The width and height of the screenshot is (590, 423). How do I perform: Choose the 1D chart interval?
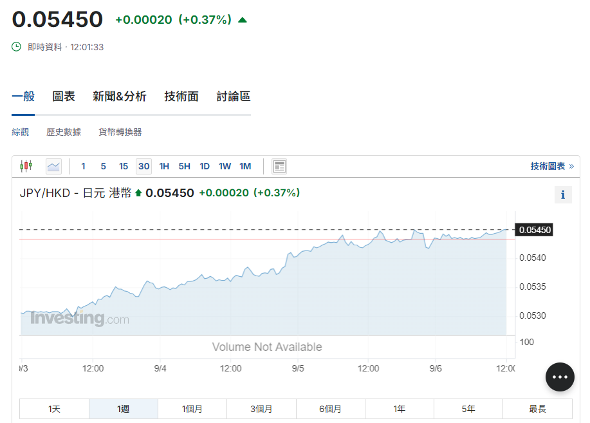pos(205,166)
